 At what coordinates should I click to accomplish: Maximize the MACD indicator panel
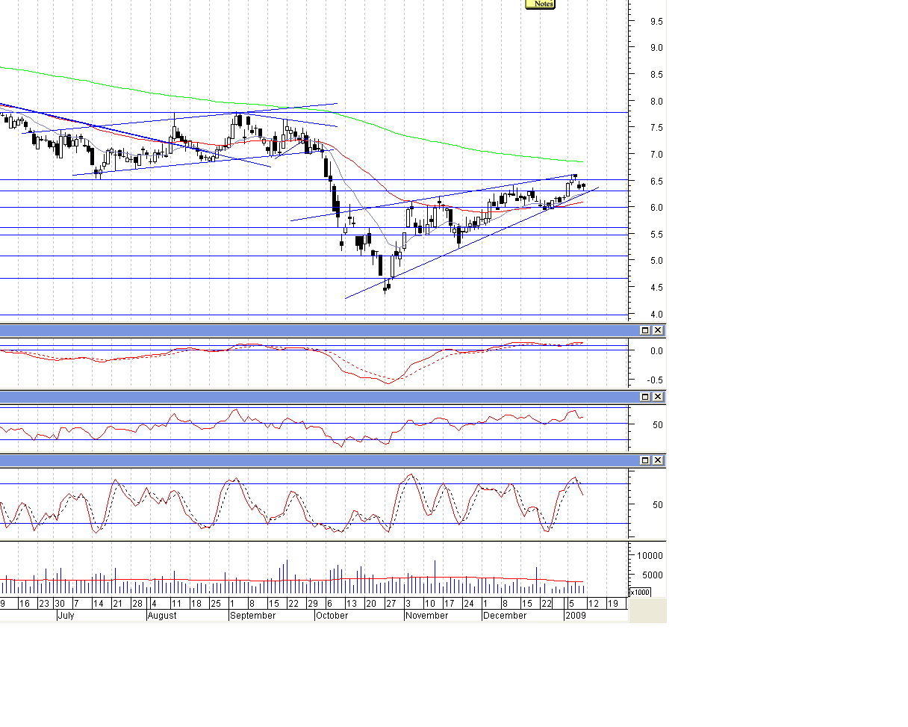tap(646, 330)
